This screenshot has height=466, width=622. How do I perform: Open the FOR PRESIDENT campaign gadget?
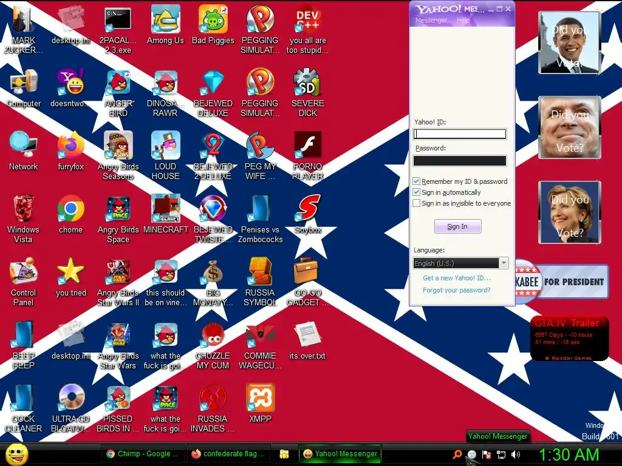(562, 282)
